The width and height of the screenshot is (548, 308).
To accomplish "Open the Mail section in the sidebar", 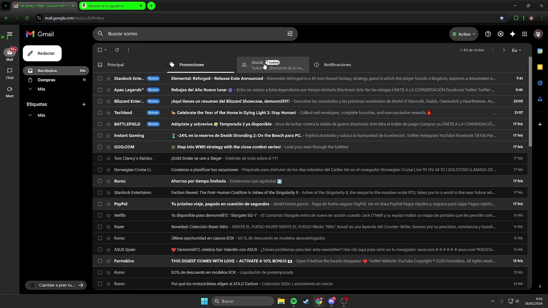I will (9, 54).
